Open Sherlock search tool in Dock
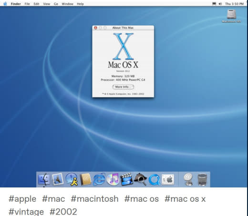Viewport: 248px width, 216px height. [x=140, y=179]
